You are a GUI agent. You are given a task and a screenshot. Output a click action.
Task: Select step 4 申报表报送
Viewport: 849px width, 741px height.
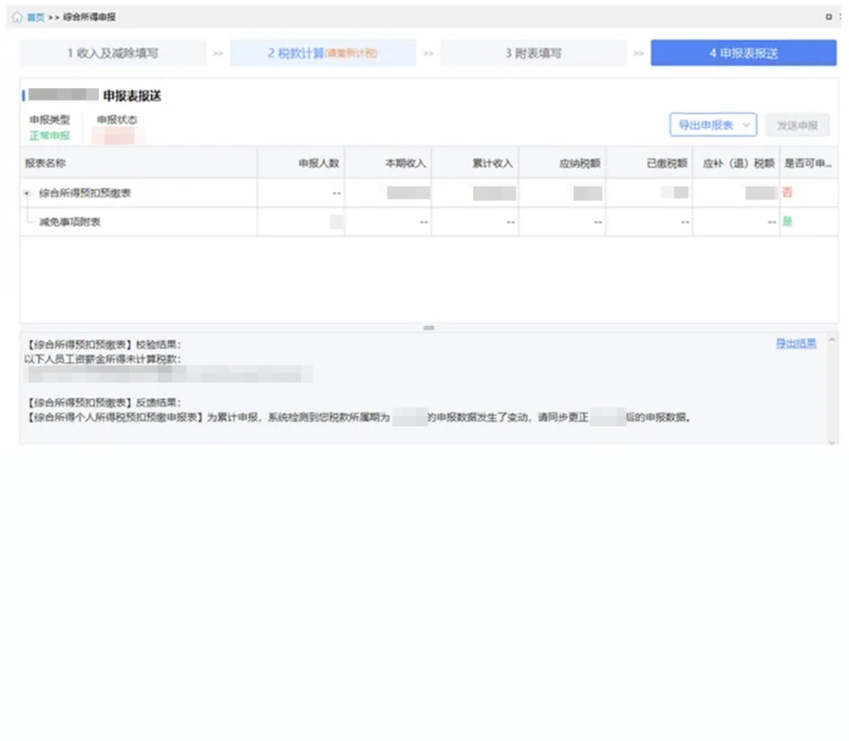[743, 53]
